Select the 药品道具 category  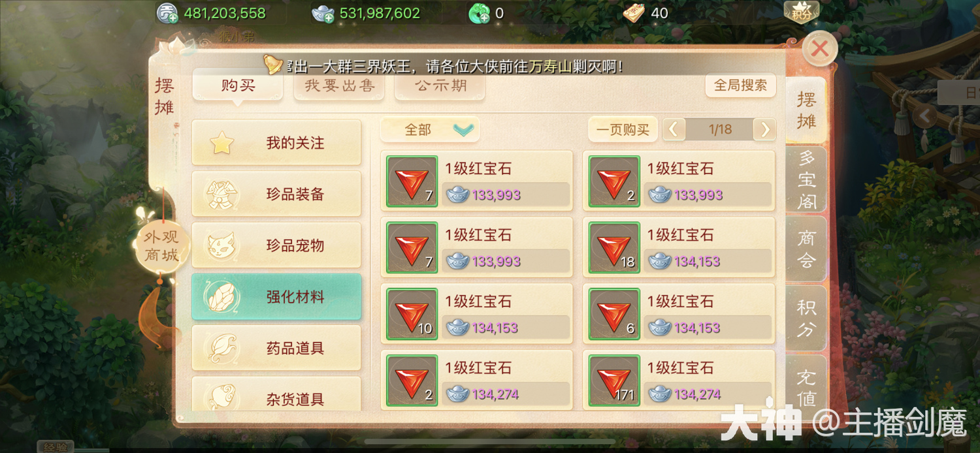pyautogui.click(x=276, y=348)
